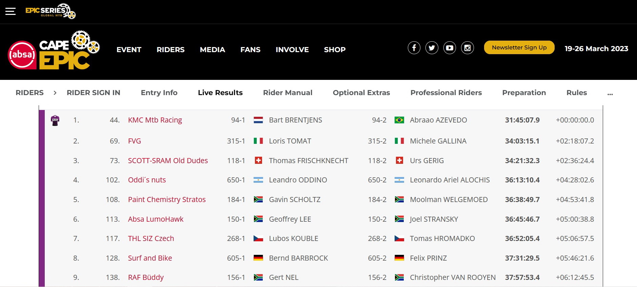Open the EVENT navigation menu
This screenshot has height=287, width=637.
pyautogui.click(x=129, y=50)
